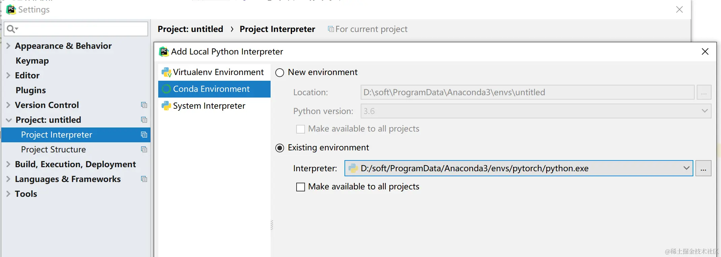Click the project-level icon beside Project Structure
The width and height of the screenshot is (721, 257).
click(x=144, y=150)
